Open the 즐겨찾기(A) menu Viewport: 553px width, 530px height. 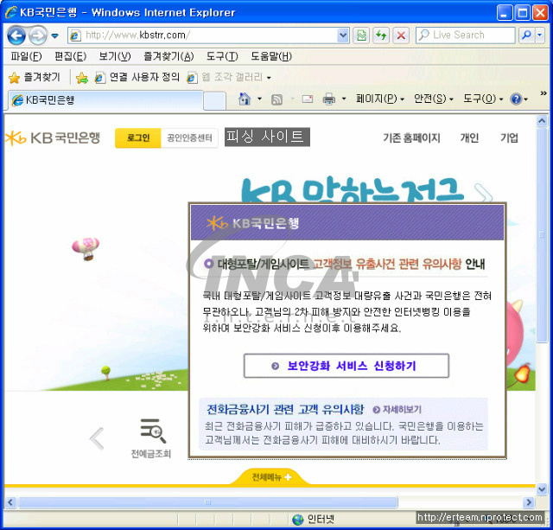tap(168, 56)
